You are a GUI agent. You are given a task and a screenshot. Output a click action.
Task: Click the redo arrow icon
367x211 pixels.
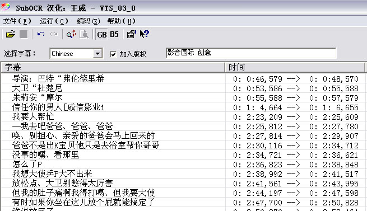(x=54, y=34)
